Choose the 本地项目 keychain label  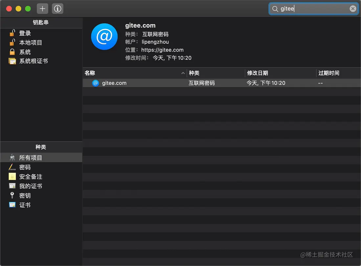[31, 43]
